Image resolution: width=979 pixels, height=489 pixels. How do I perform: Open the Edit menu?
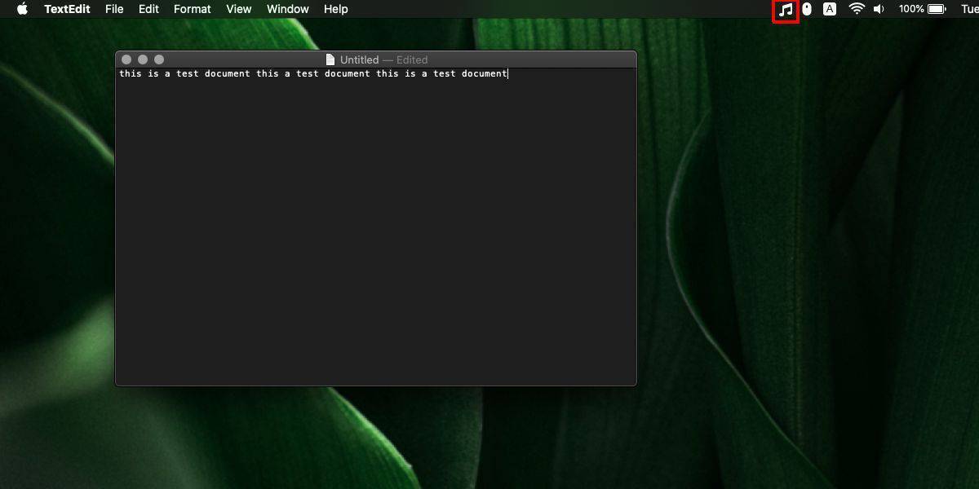point(148,9)
